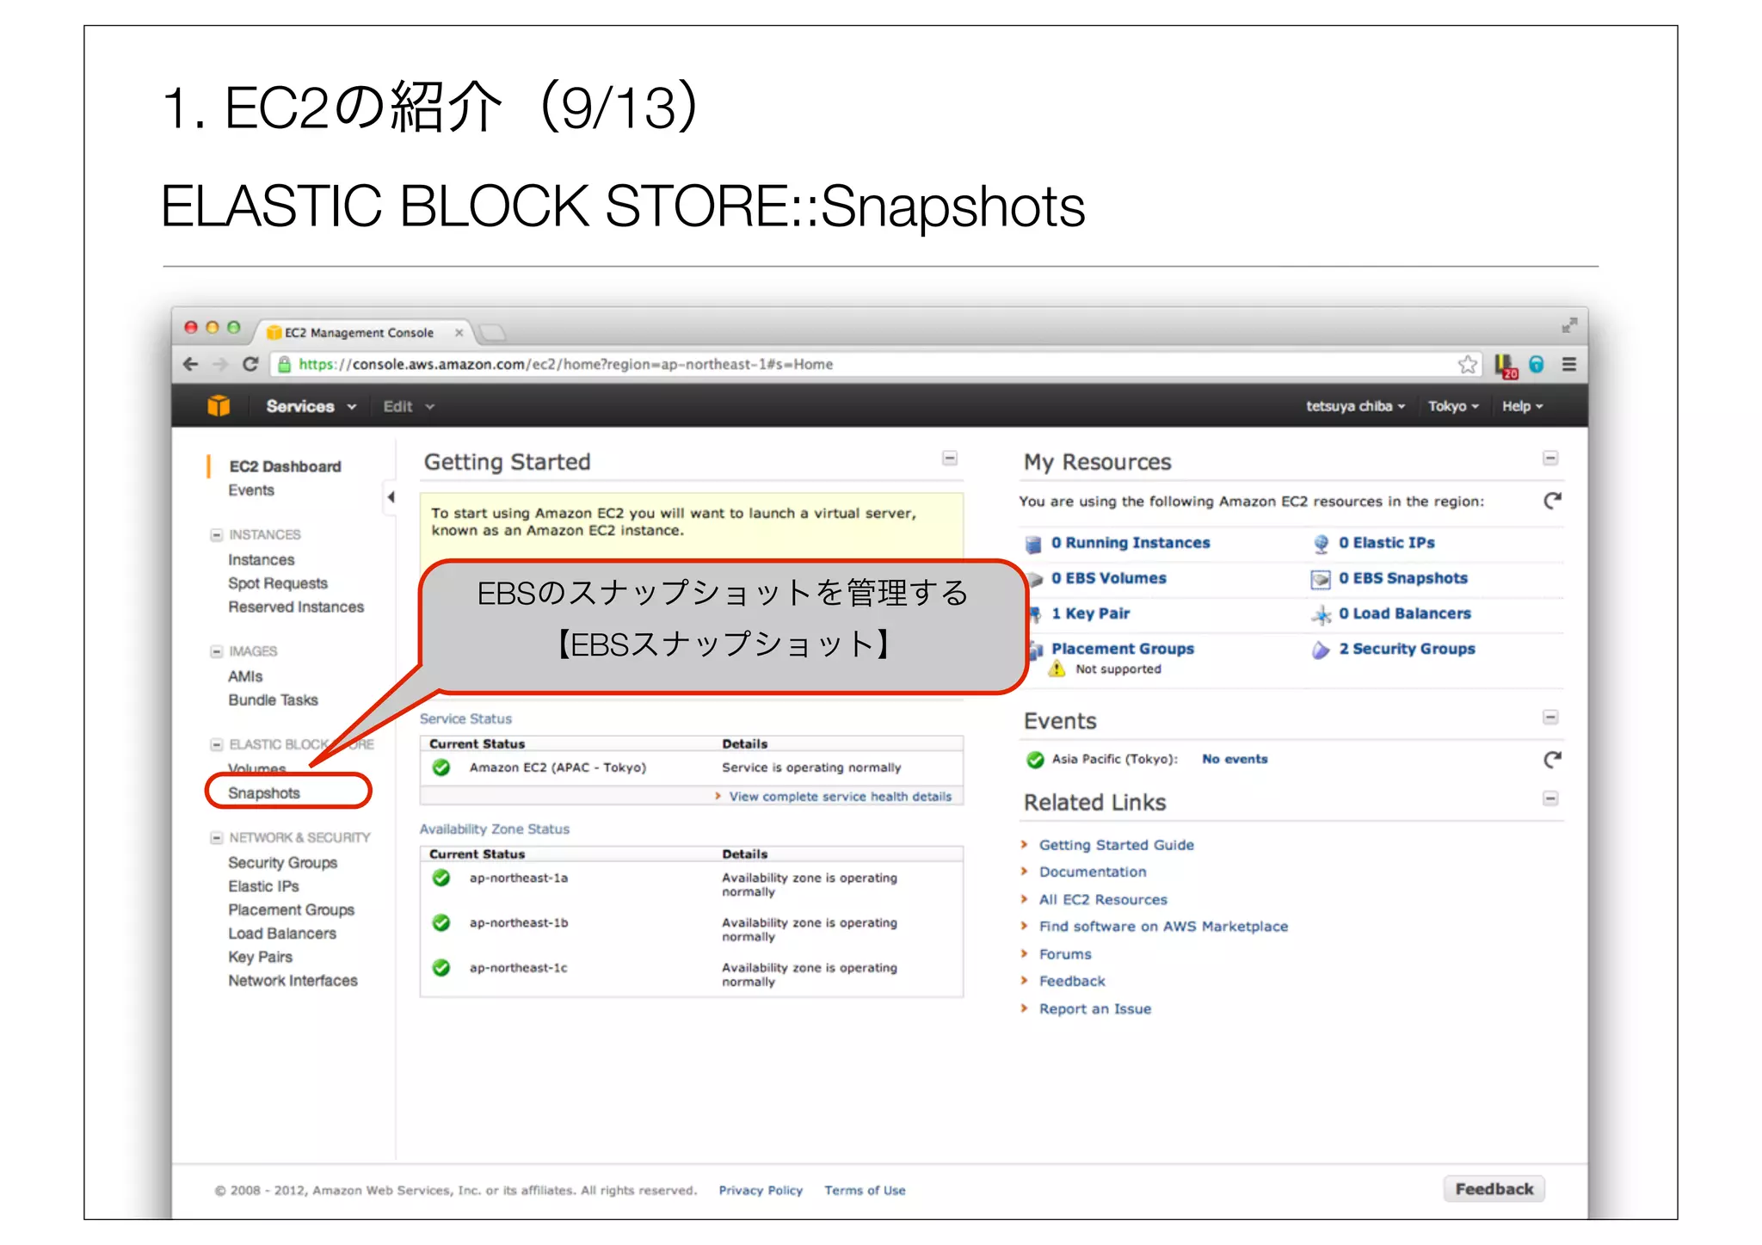Open Elastic IPs in sidebar
Viewport: 1762px width, 1245px height.
click(x=263, y=886)
